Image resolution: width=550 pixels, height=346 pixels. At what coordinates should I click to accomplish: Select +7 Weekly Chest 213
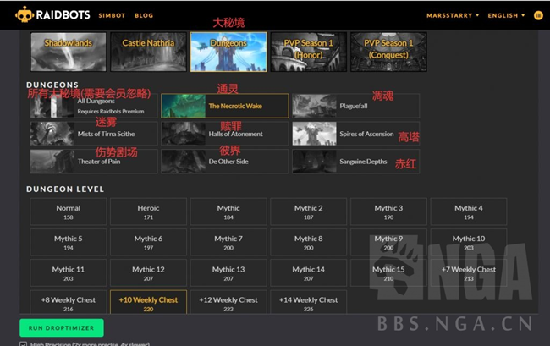pyautogui.click(x=469, y=273)
